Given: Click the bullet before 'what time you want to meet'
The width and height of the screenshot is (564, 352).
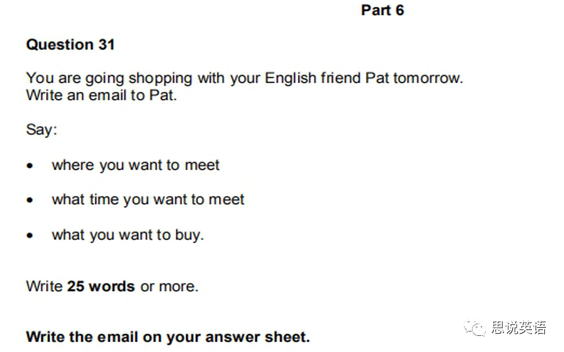Looking at the screenshot, I should point(30,200).
